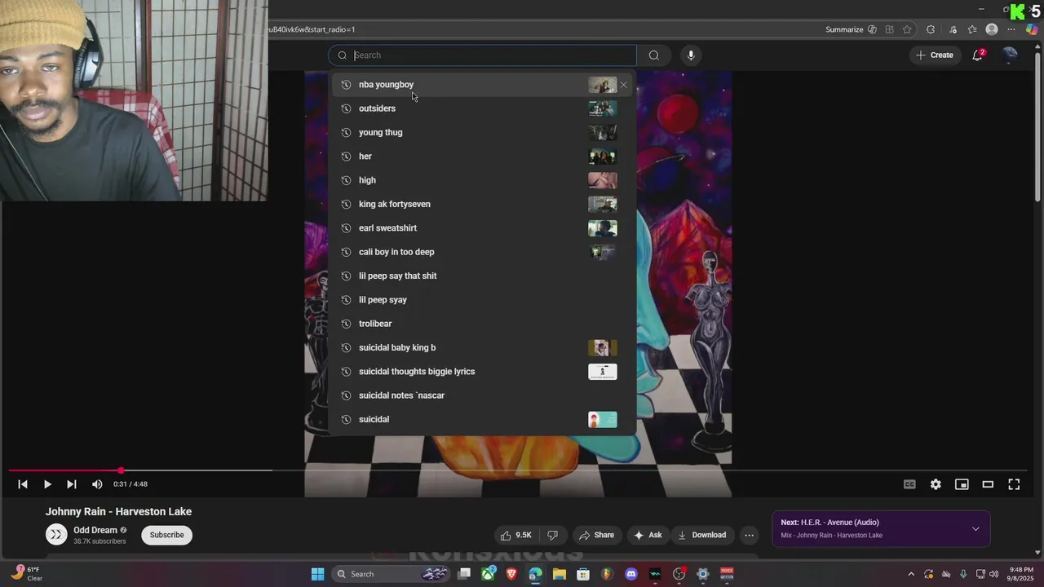The height and width of the screenshot is (587, 1044).
Task: Pick the 'earl sweatshirt' suggestion
Action: click(483, 228)
